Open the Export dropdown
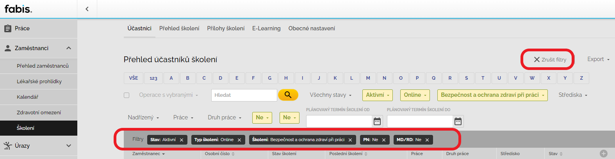This screenshot has height=159, width=615. [598, 59]
